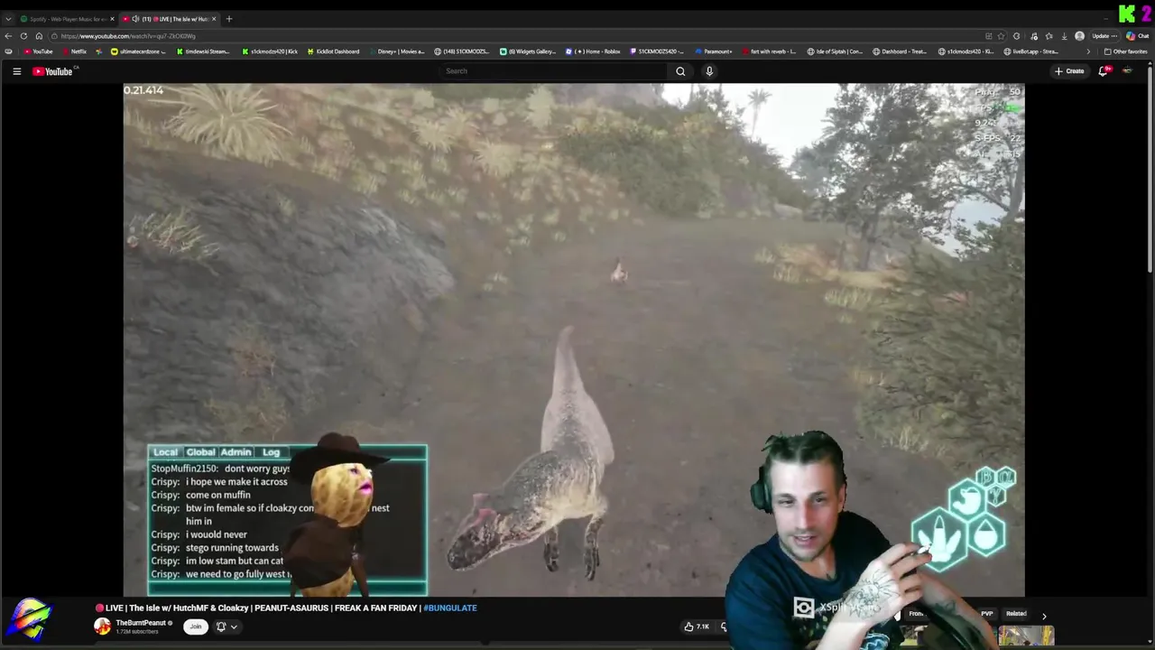Open notification bell dropdown beside Join

click(x=226, y=627)
